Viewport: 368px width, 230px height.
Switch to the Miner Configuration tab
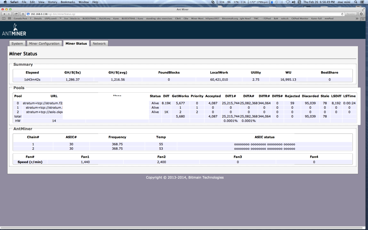click(44, 43)
